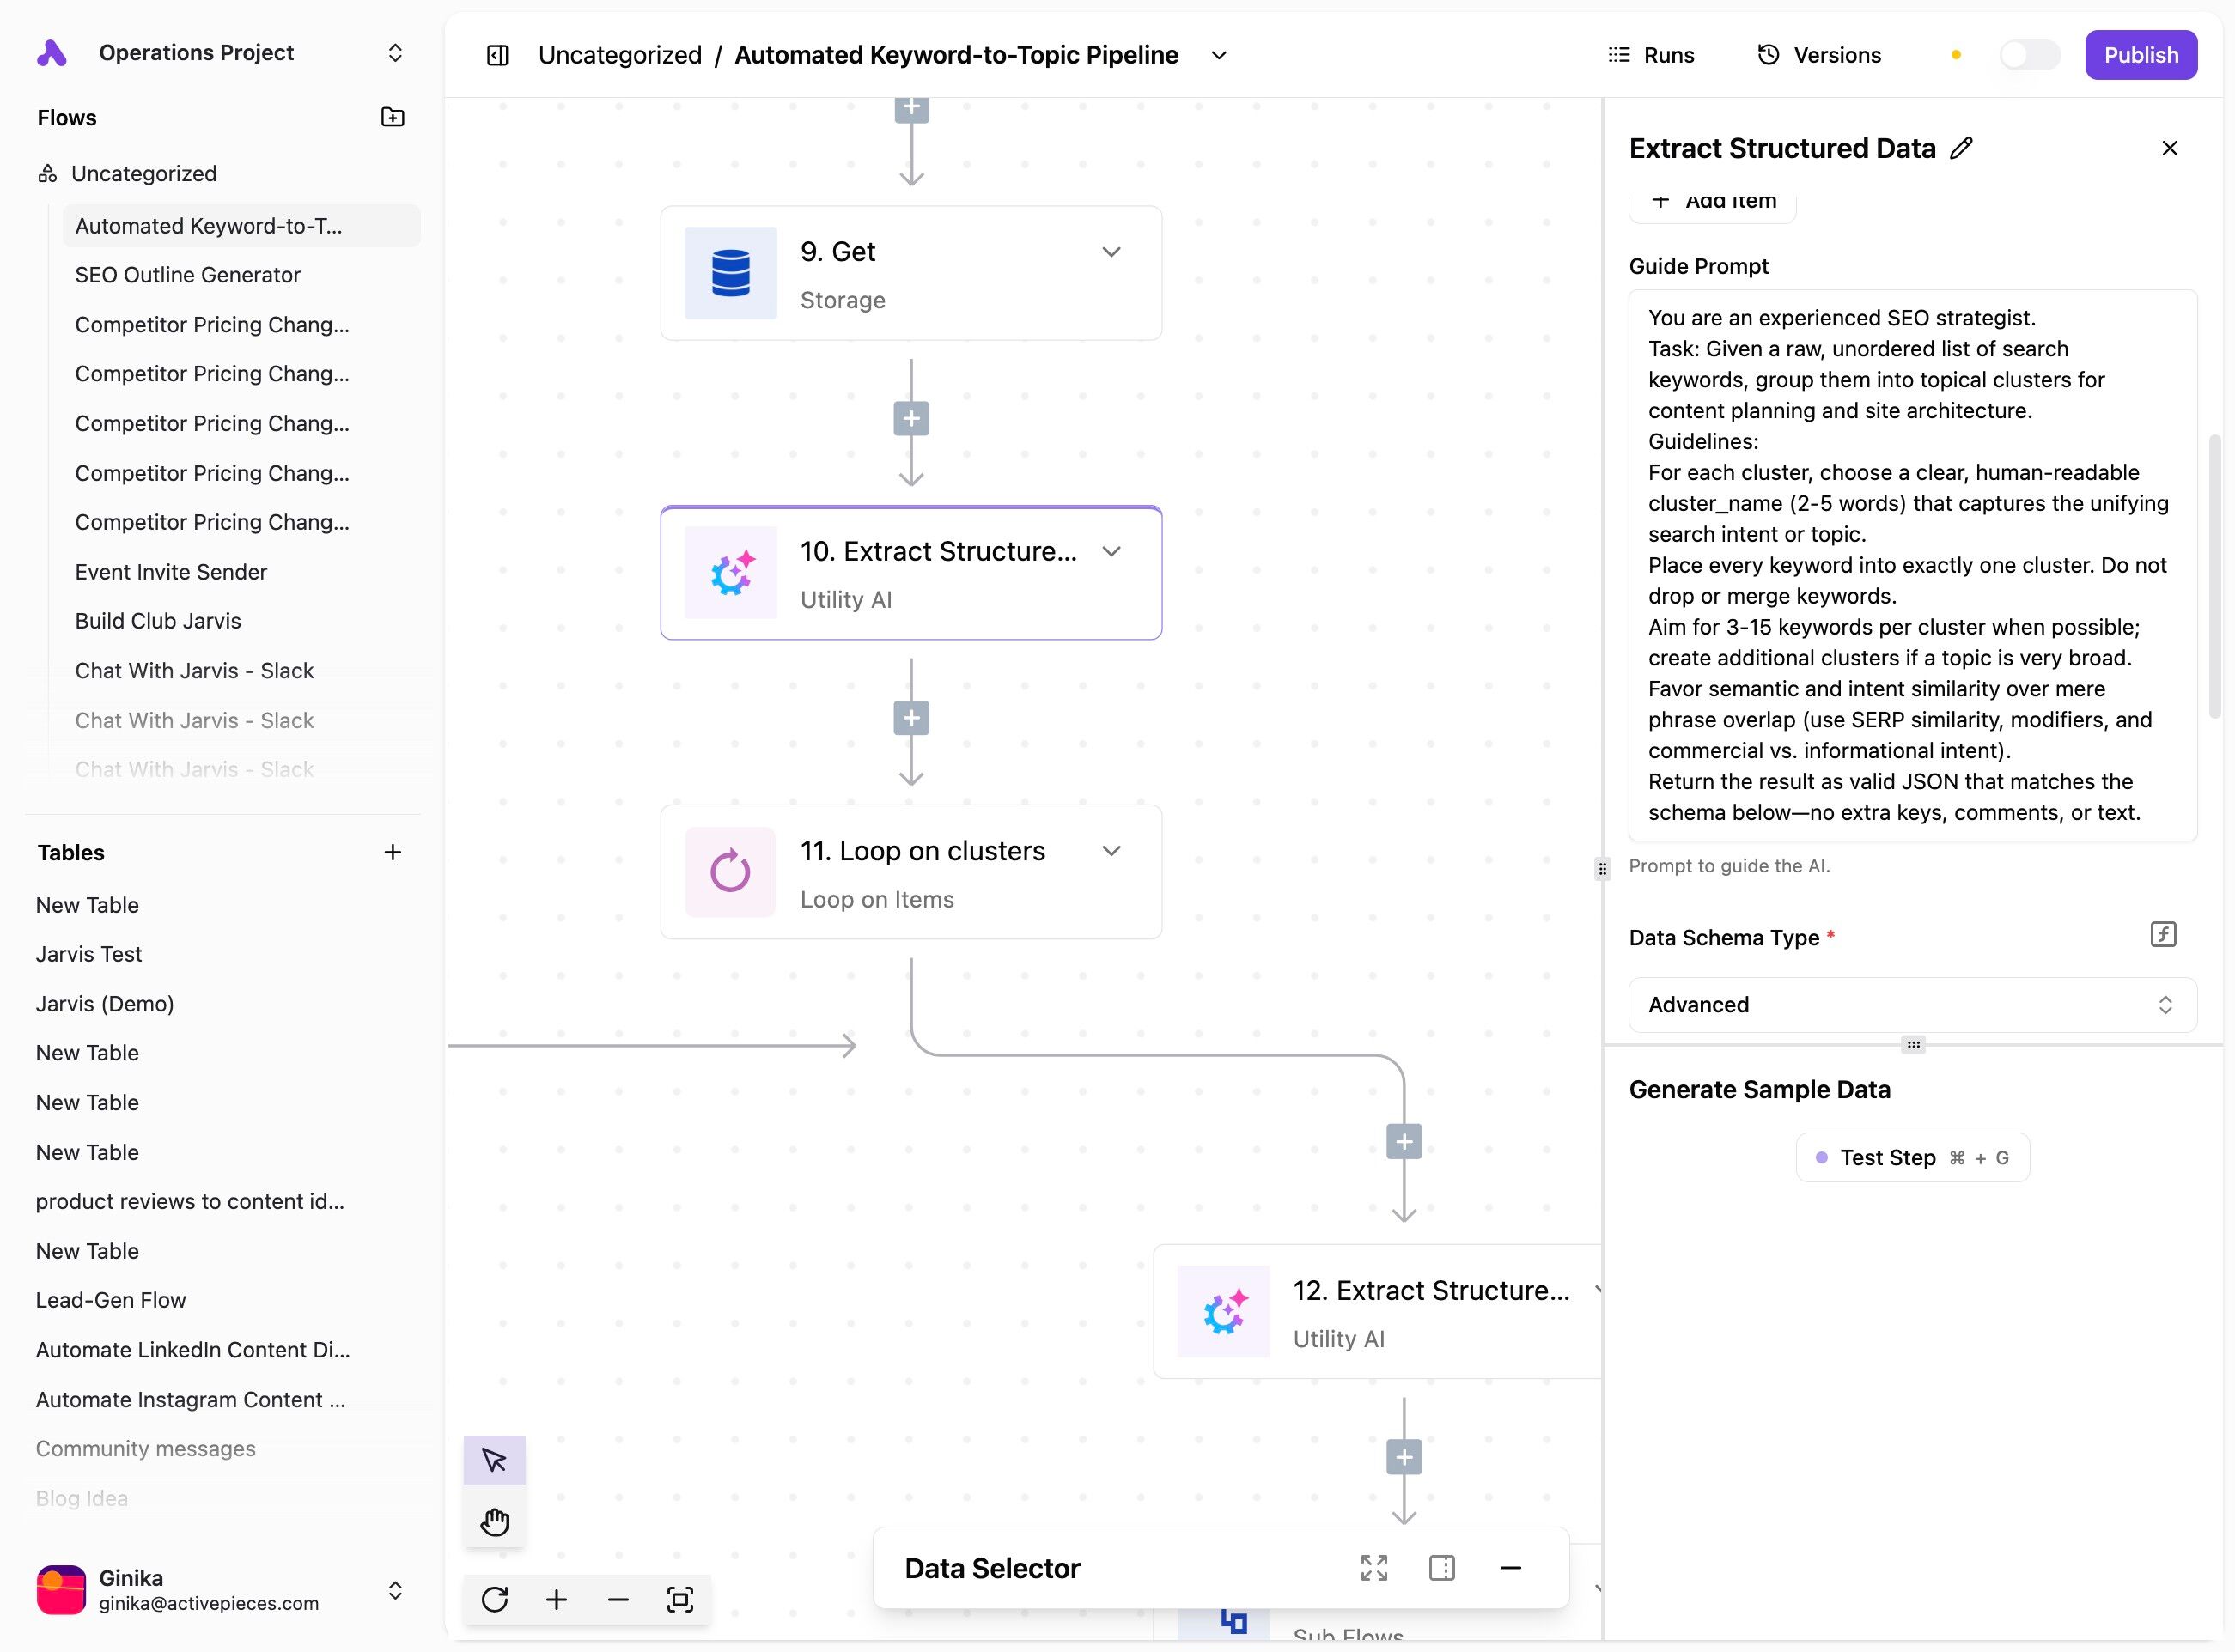The width and height of the screenshot is (2235, 1652).
Task: Click the Publish button
Action: point(2140,55)
